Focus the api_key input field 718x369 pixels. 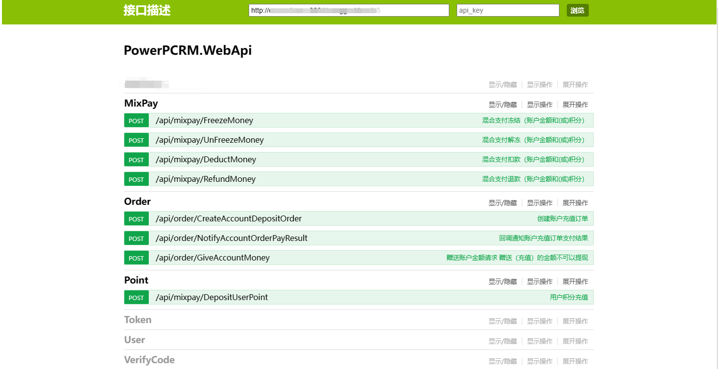(x=508, y=10)
